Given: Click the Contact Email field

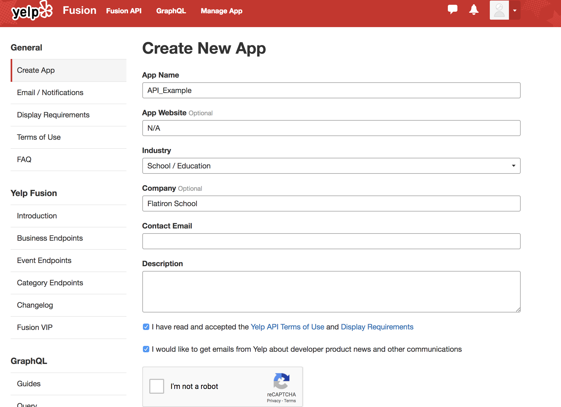Looking at the screenshot, I should click(x=331, y=241).
